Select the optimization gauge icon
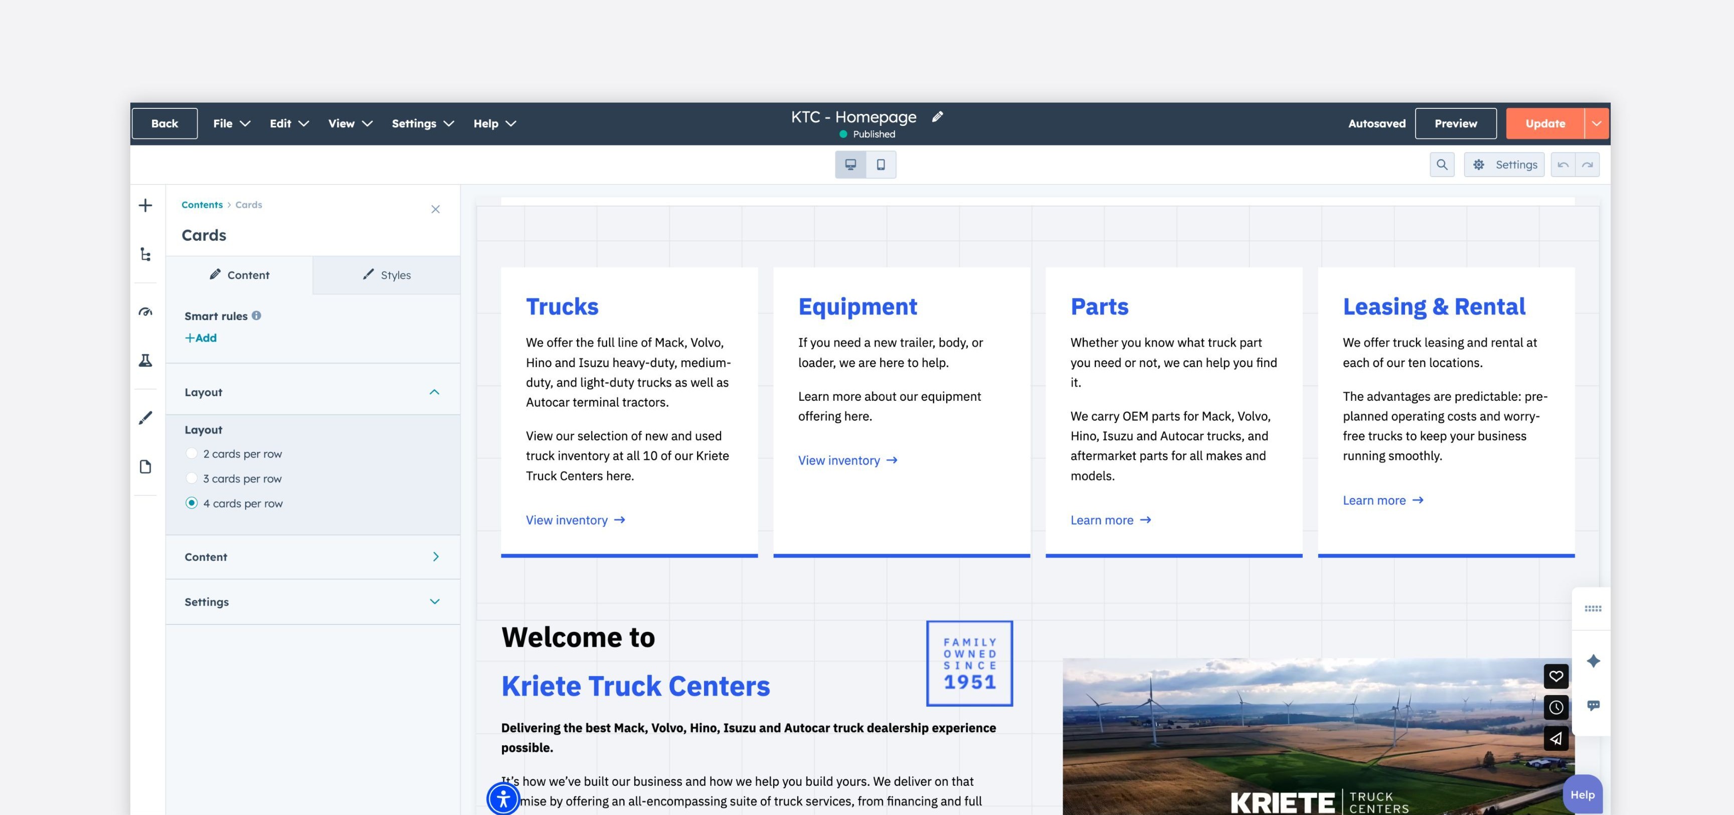This screenshot has height=815, width=1734. [x=145, y=311]
